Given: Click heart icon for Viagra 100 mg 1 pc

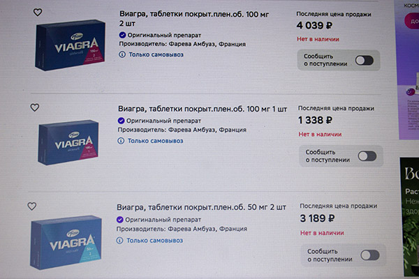Looking at the screenshot, I should pyautogui.click(x=35, y=107).
